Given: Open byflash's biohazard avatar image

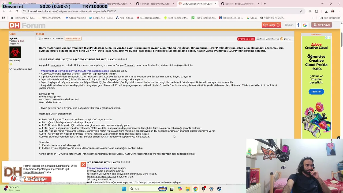Looking at the screenshot, I should (x=15, y=52).
